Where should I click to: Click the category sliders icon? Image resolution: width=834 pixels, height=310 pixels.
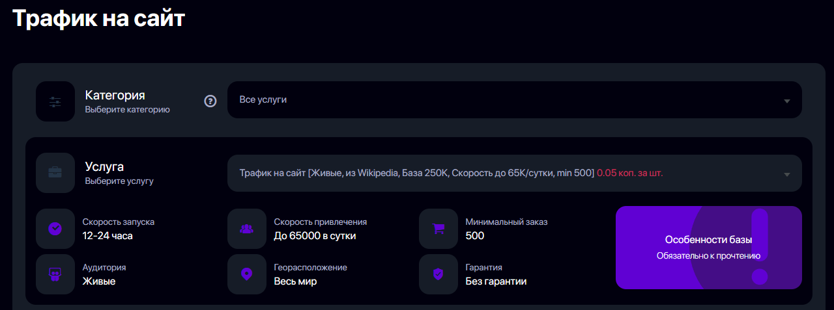tap(55, 101)
